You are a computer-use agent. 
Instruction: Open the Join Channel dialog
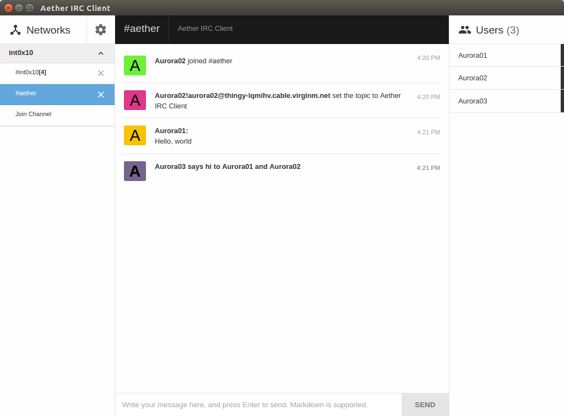33,114
